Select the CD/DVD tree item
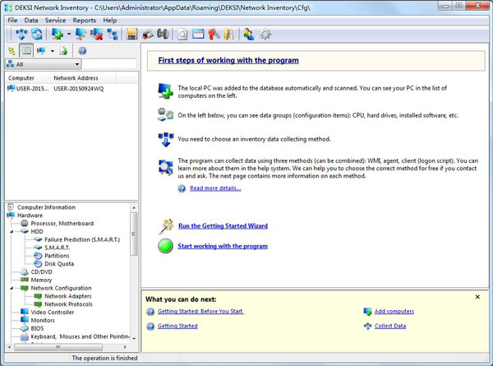Viewport: 493px width, 366px height. (42, 272)
